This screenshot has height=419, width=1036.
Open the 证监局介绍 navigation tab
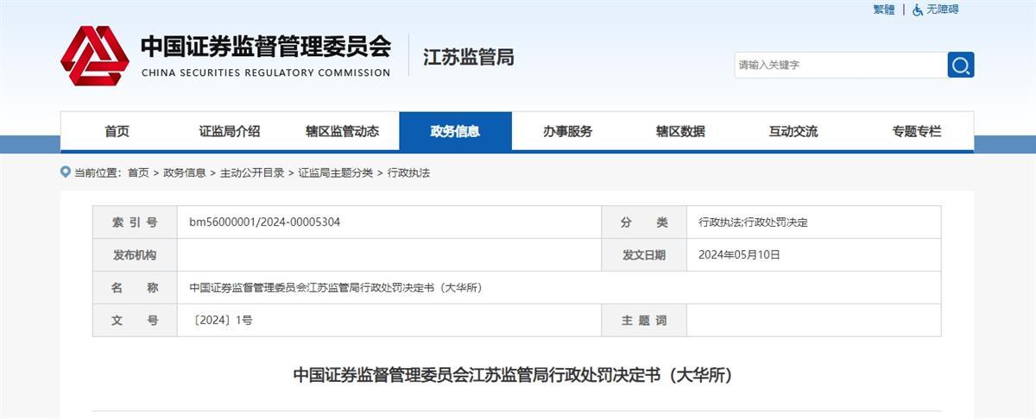[x=230, y=131]
